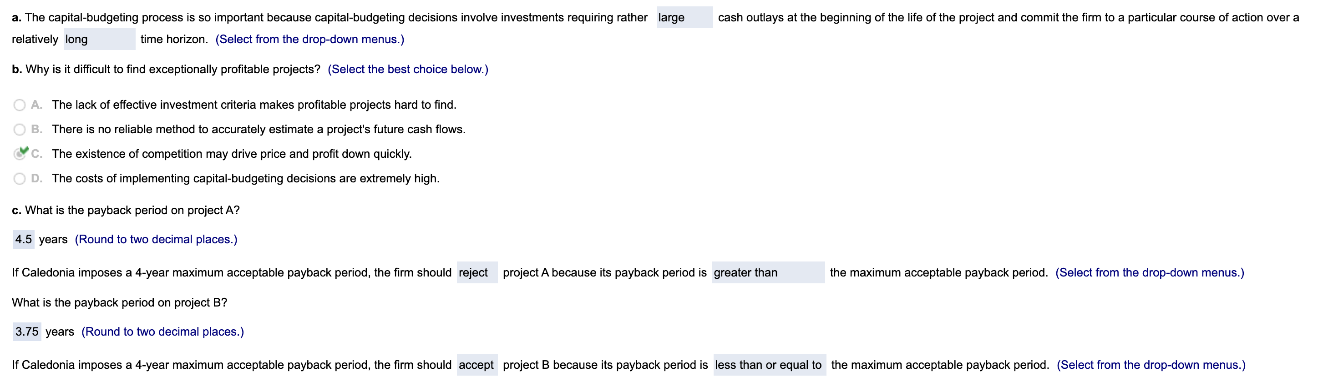Screen dimensions: 1318x382
Task: Open the 'less than or equal to' dropdown
Action: pyautogui.click(x=769, y=365)
